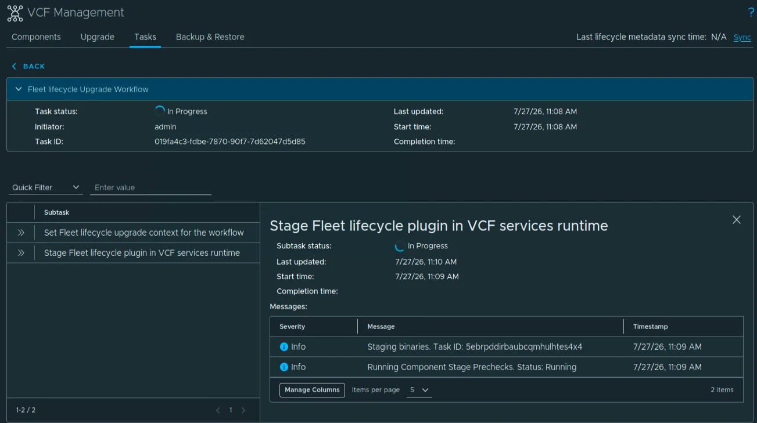
Task: Click the Timestamp column header
Action: [x=651, y=327]
